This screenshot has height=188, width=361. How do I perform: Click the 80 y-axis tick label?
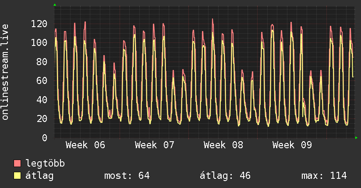(x=42, y=62)
